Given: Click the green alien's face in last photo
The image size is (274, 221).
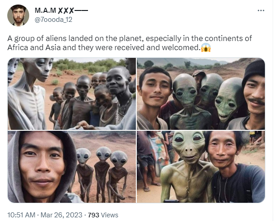Looking at the screenshot, I should [189, 147].
